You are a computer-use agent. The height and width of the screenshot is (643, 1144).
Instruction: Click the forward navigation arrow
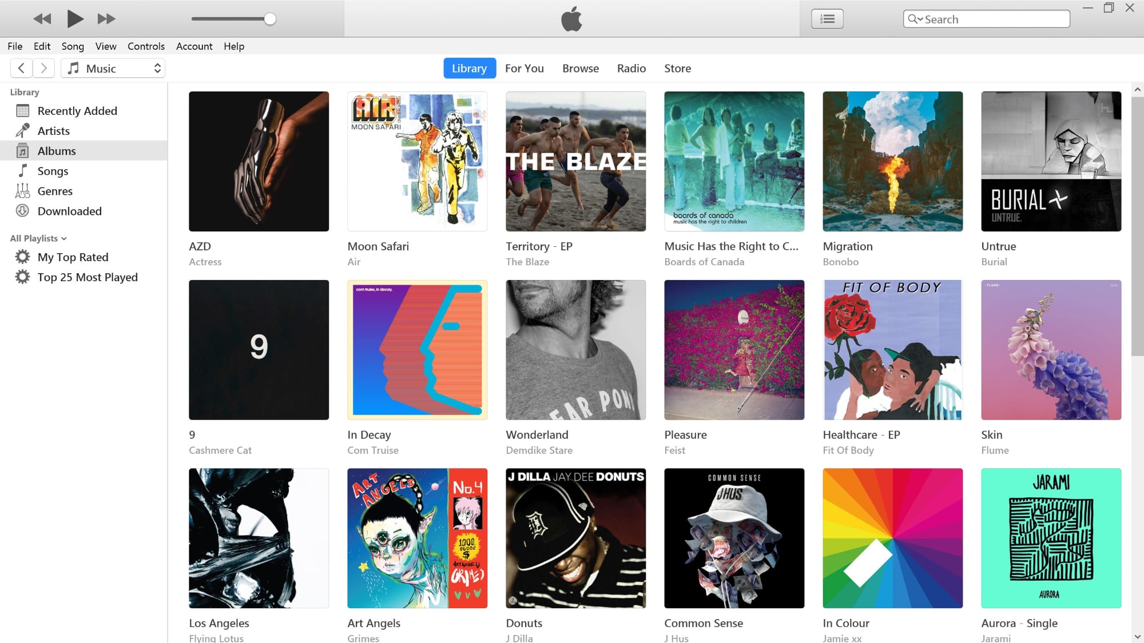[45, 69]
